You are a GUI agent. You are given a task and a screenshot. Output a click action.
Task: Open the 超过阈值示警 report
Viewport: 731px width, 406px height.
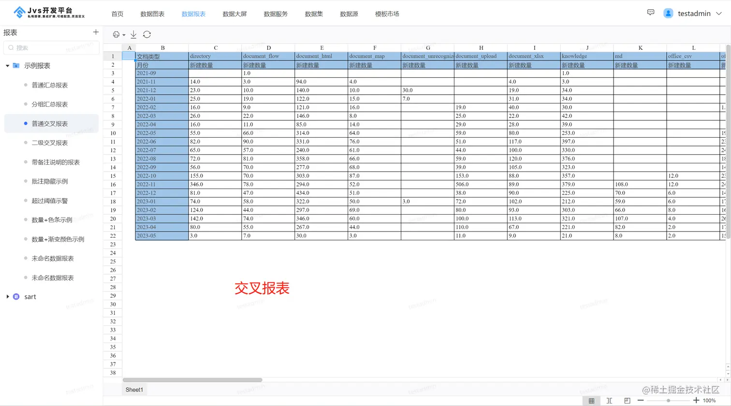(x=50, y=201)
